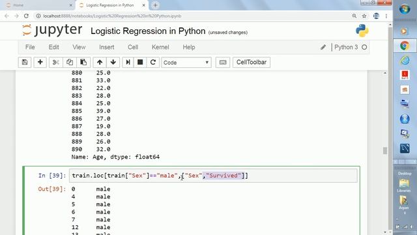
Task: Open the cell type Code dropdown
Action: (186, 63)
